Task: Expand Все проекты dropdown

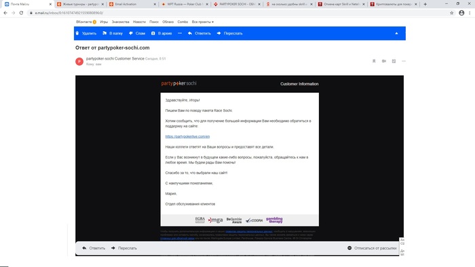Action: point(203,22)
